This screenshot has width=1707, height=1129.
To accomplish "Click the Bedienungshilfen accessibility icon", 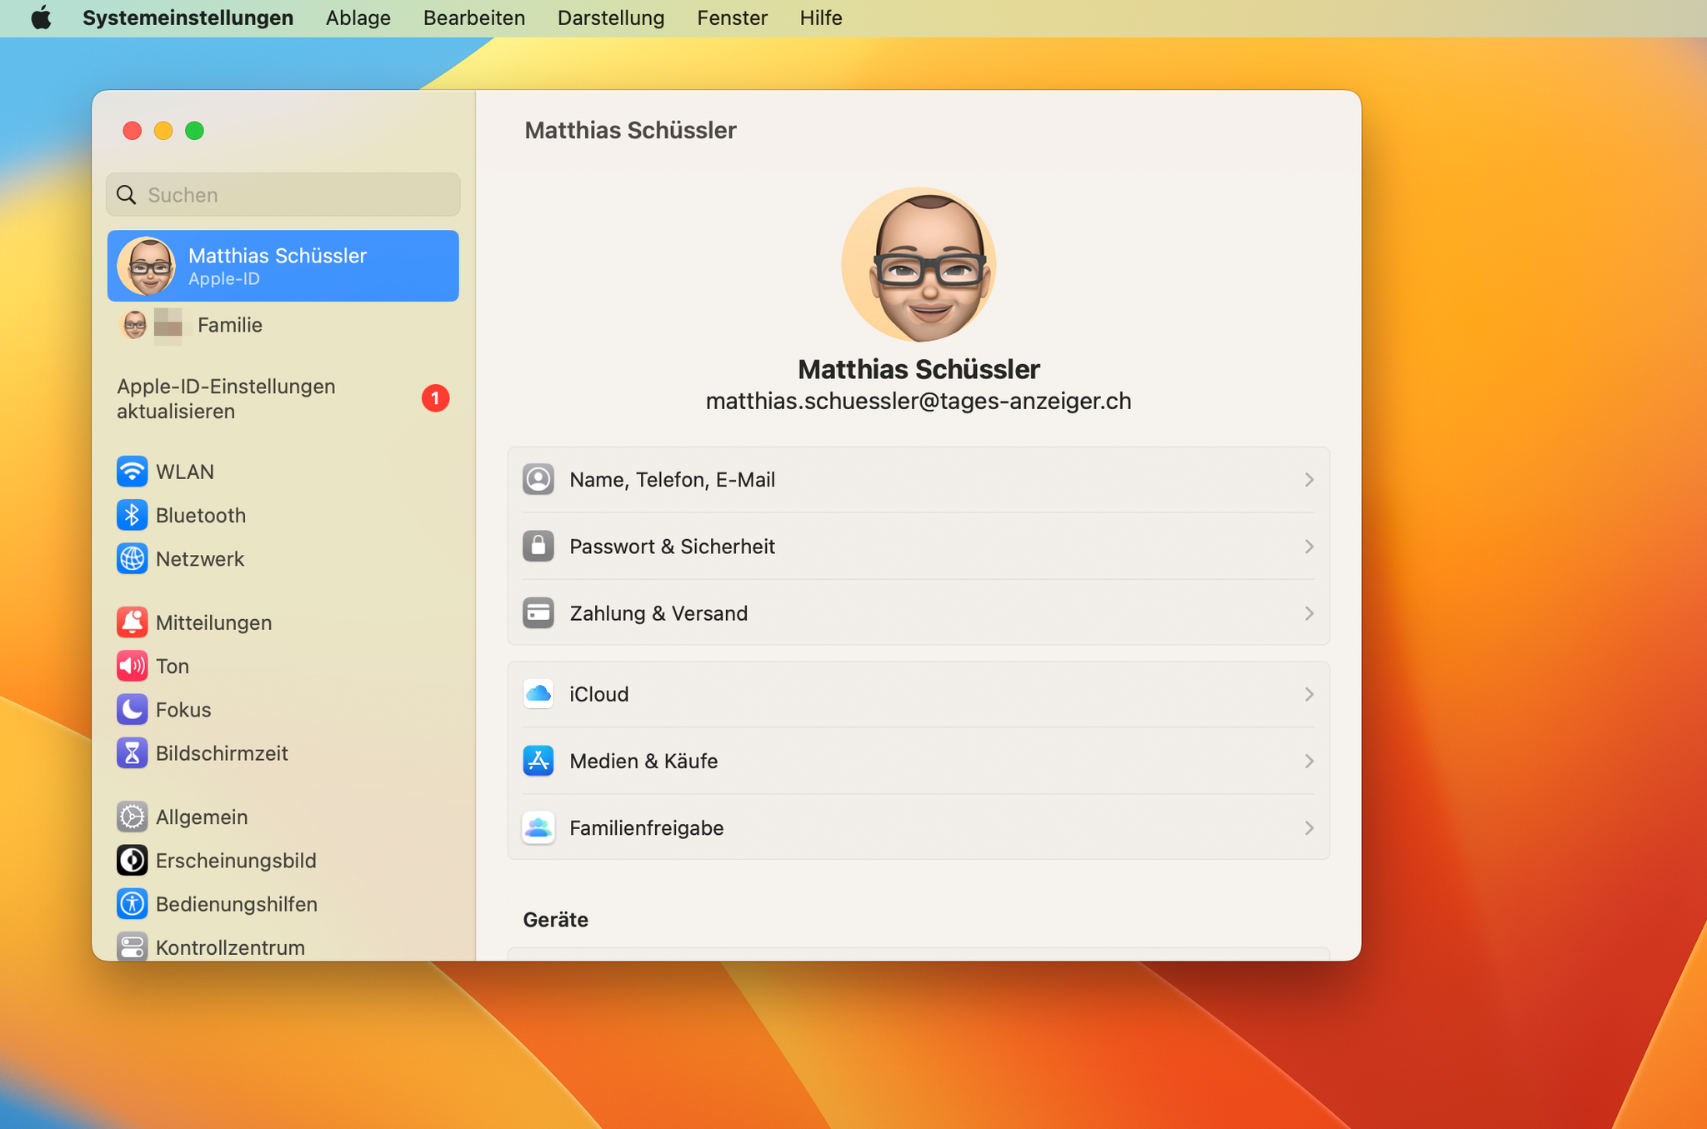I will point(132,903).
